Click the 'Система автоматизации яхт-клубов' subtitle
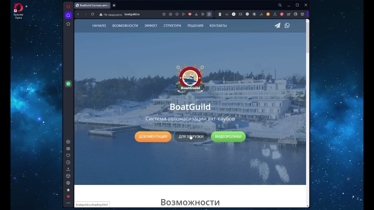Screen dimensions: 374x210 (x=190, y=119)
